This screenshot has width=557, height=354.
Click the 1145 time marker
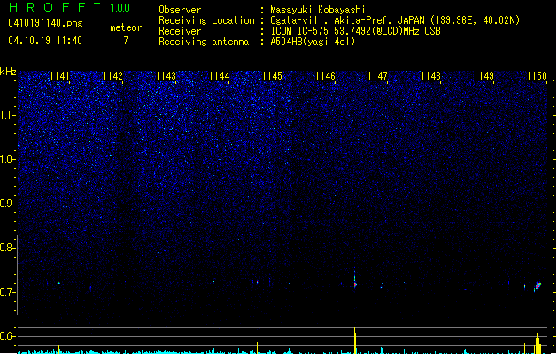[x=272, y=76]
